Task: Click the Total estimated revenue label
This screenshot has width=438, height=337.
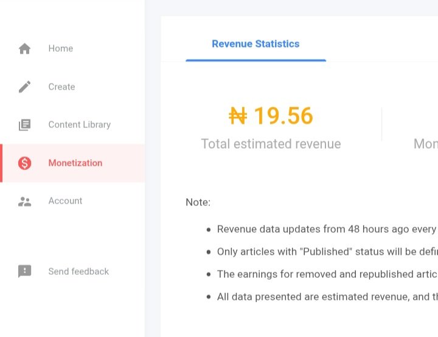Action: point(271,144)
